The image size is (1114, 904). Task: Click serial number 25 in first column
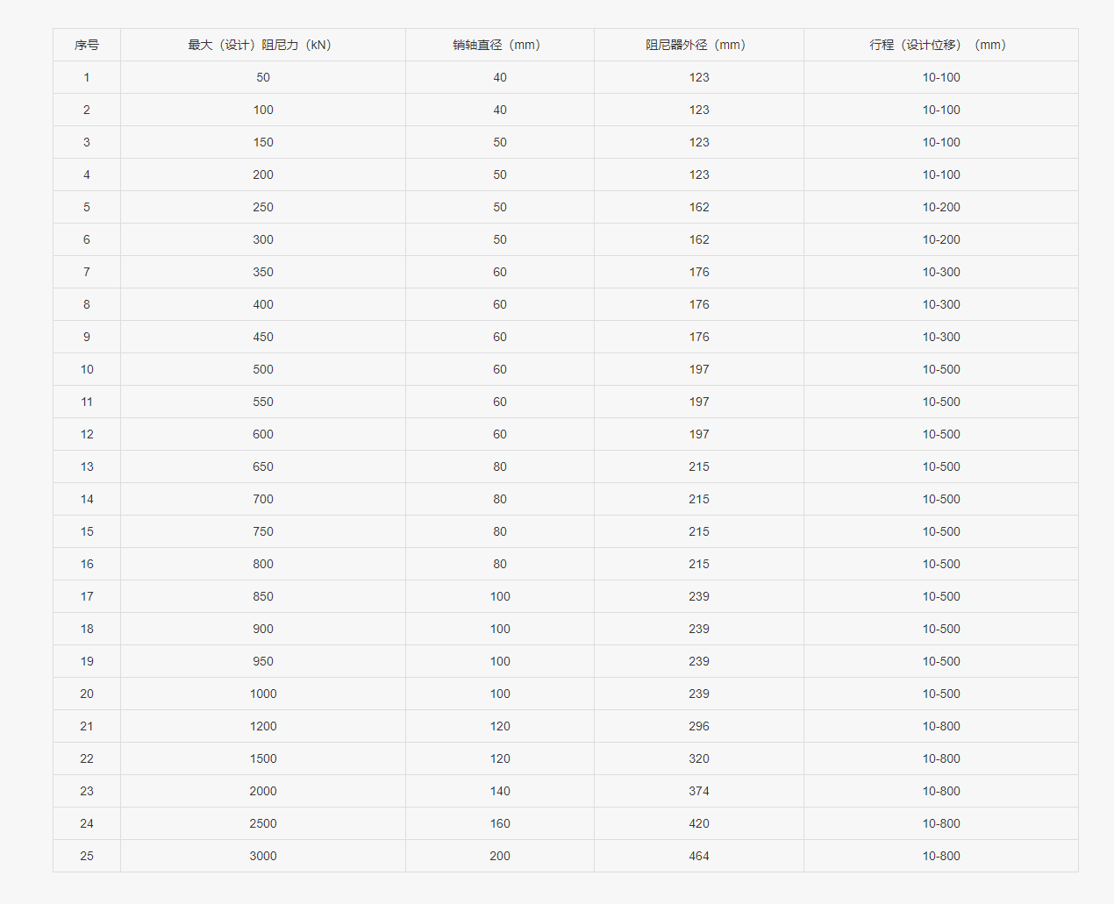87,856
